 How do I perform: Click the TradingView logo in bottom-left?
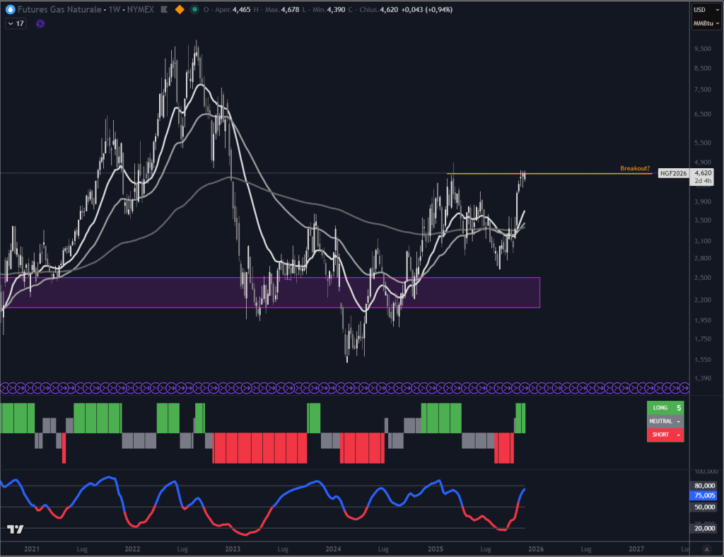point(15,529)
